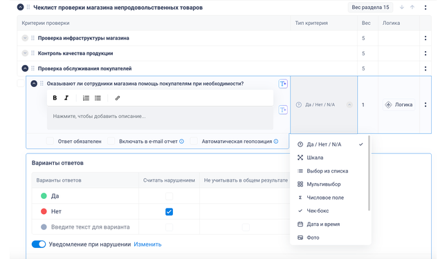This screenshot has height=259, width=447.
Task: Select Дата и время criterion type
Action: pyautogui.click(x=329, y=224)
